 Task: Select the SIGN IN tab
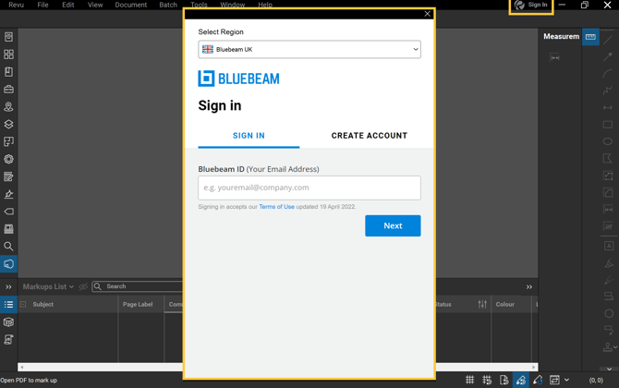tap(249, 136)
